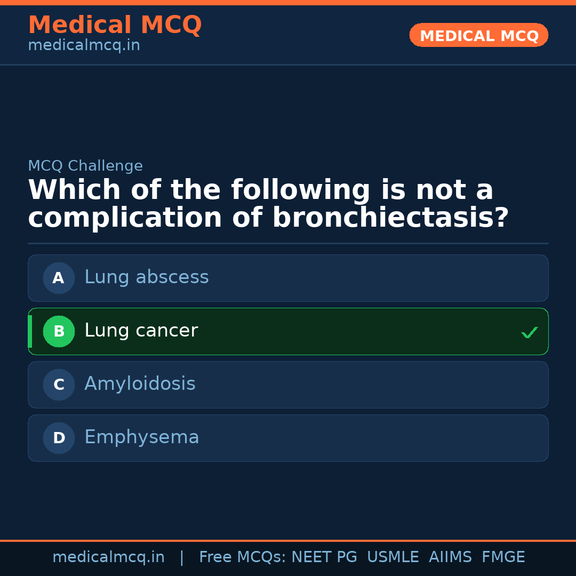Select the Emphysema answer option

pos(288,438)
